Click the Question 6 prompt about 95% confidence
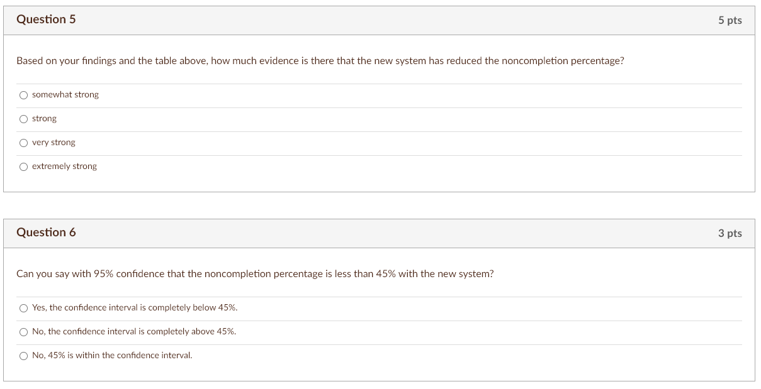 [x=255, y=274]
